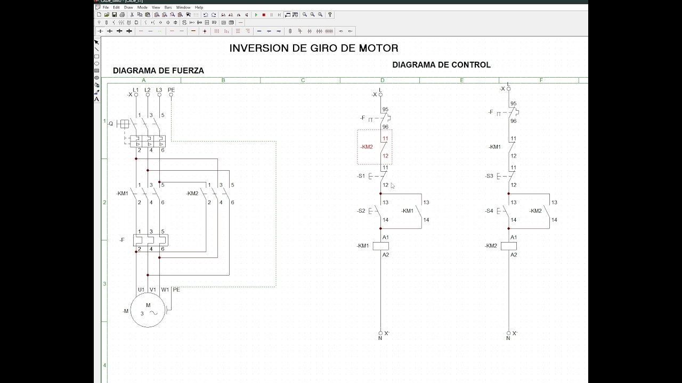682x383 pixels.
Task: Click pushbutton S3 stop contact
Action: pos(506,176)
